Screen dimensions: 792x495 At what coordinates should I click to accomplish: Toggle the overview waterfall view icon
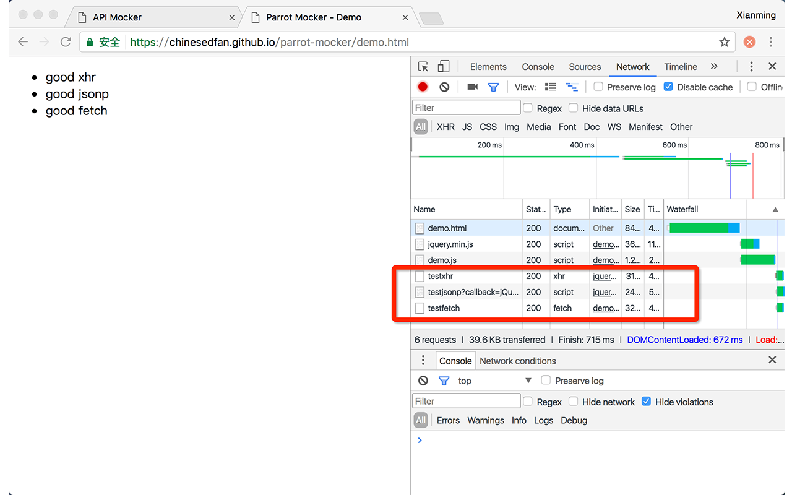coord(572,87)
